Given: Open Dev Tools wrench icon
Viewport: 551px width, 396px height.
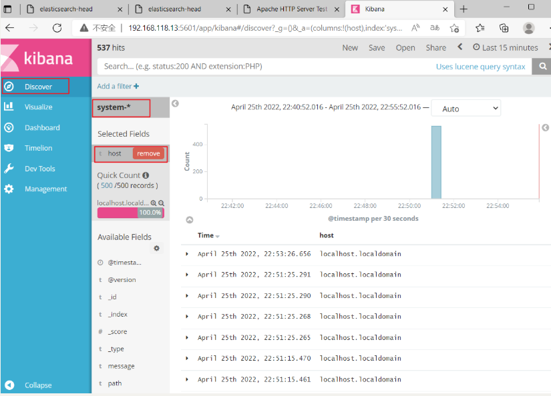Looking at the screenshot, I should click(x=9, y=169).
